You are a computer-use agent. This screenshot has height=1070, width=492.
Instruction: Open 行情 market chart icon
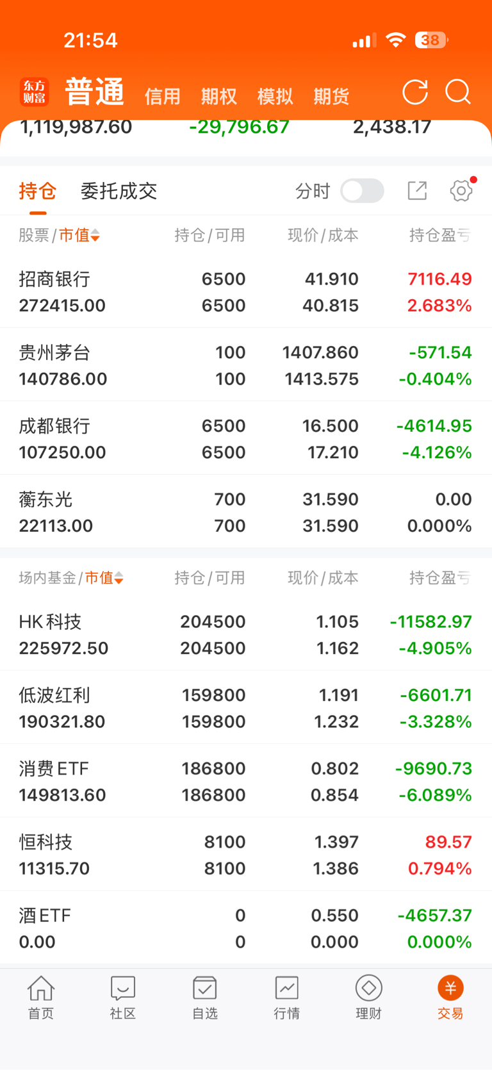pos(286,997)
